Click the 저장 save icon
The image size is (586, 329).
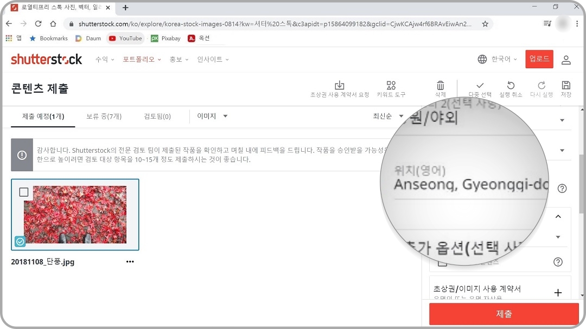coord(566,86)
